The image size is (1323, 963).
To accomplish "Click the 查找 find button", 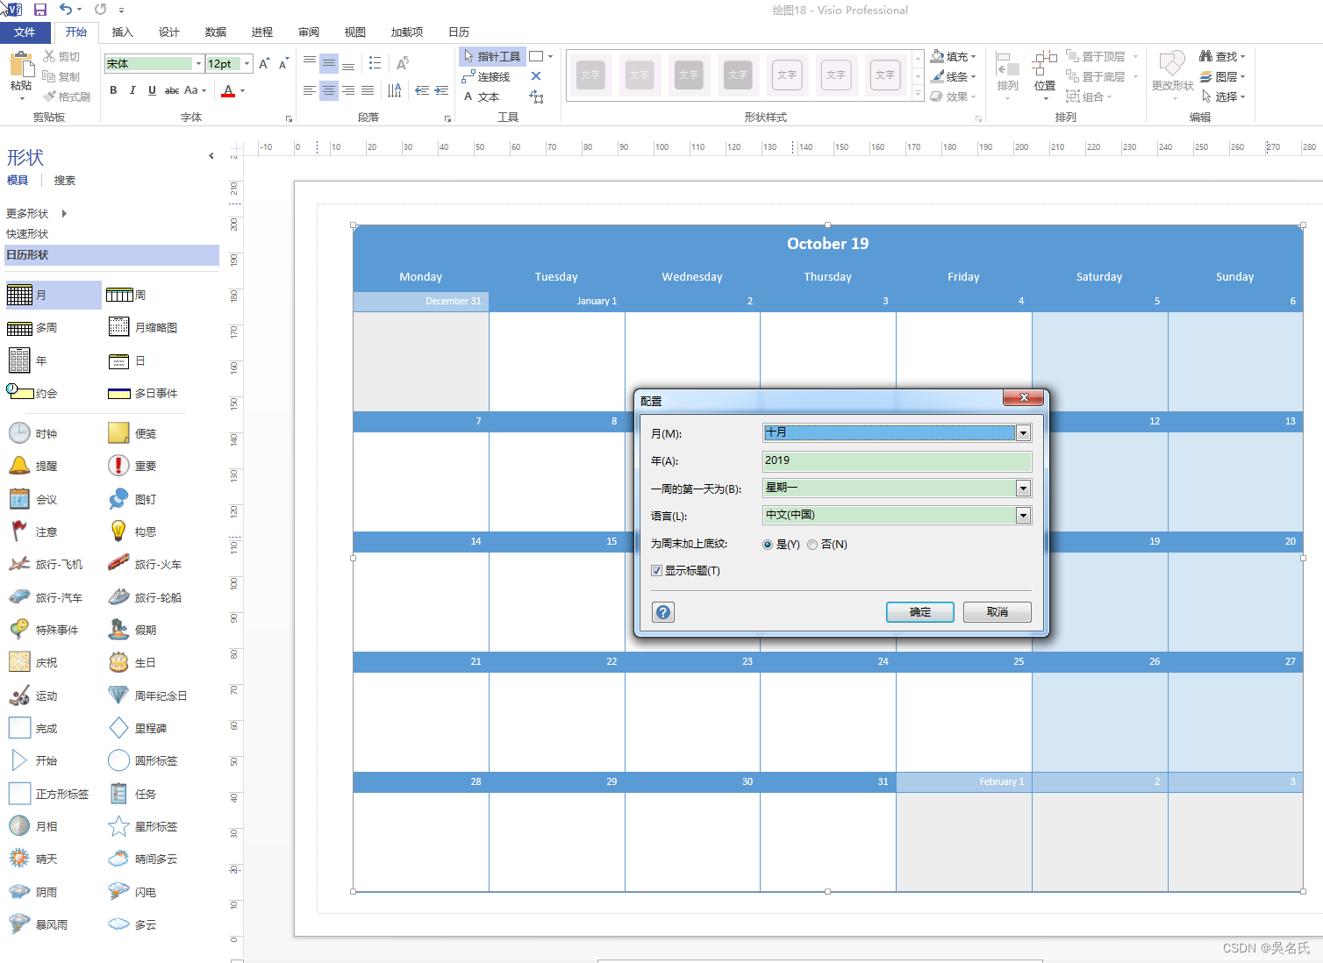I will pos(1222,56).
